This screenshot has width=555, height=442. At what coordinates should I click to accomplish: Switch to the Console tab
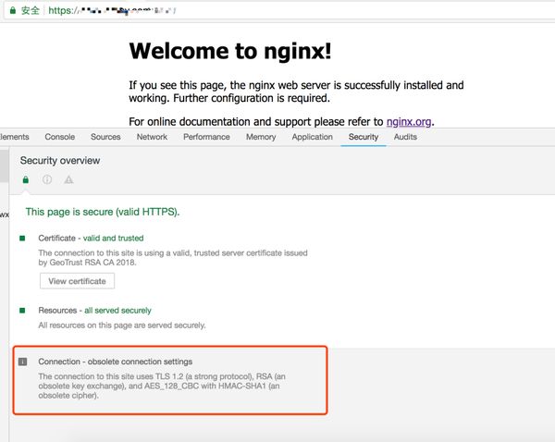click(60, 137)
